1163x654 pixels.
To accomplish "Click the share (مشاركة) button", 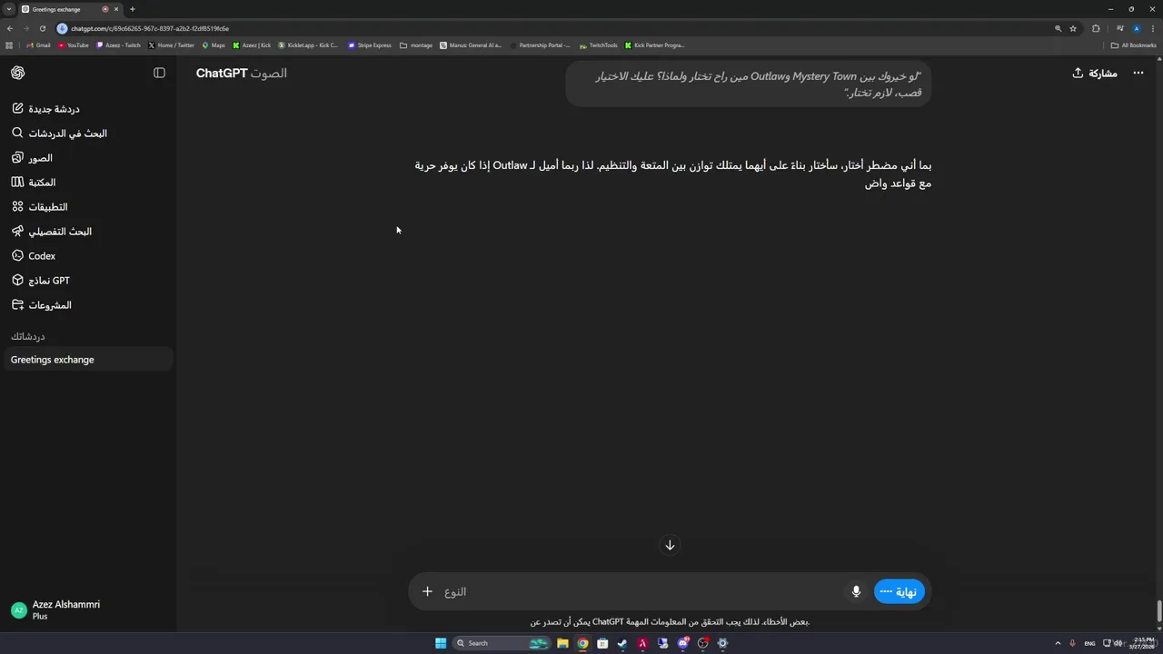I will point(1095,73).
